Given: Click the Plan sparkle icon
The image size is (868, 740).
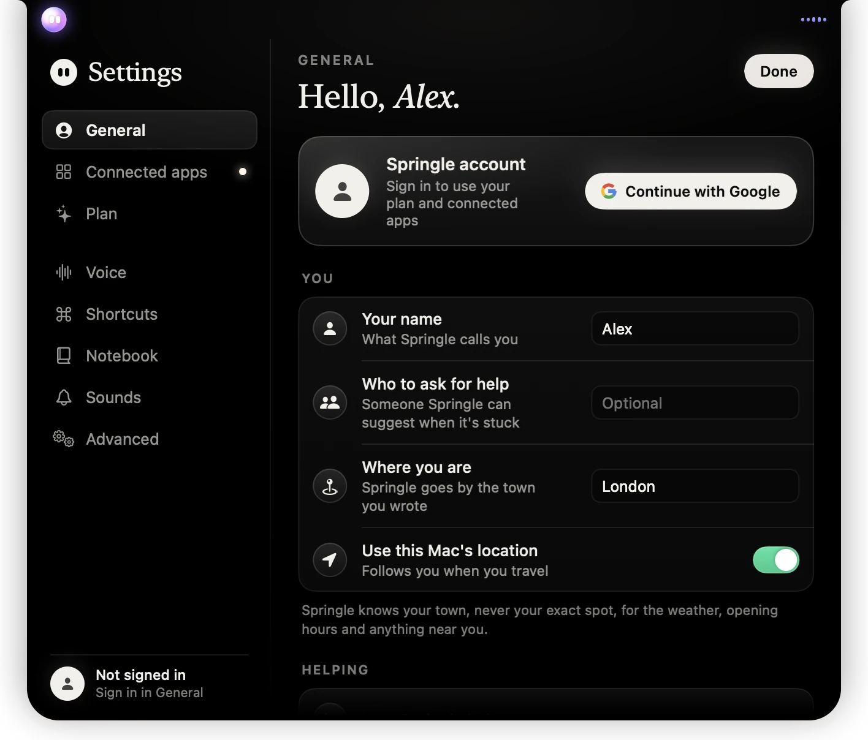Looking at the screenshot, I should click(64, 214).
